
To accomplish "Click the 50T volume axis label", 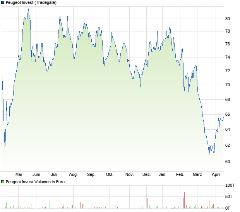I will click(229, 196).
